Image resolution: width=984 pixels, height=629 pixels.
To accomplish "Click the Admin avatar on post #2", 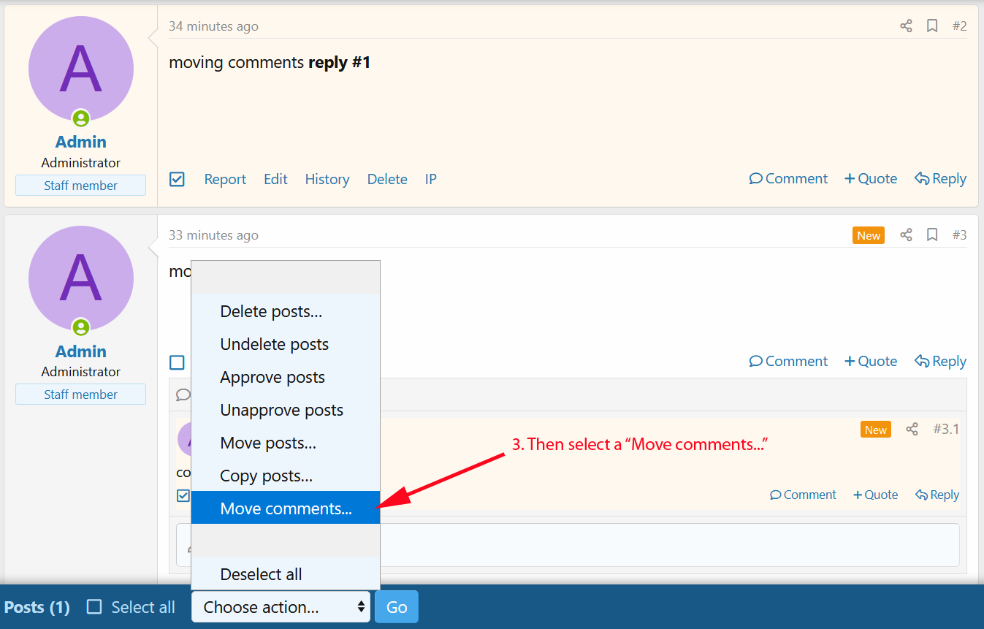I will pyautogui.click(x=81, y=69).
